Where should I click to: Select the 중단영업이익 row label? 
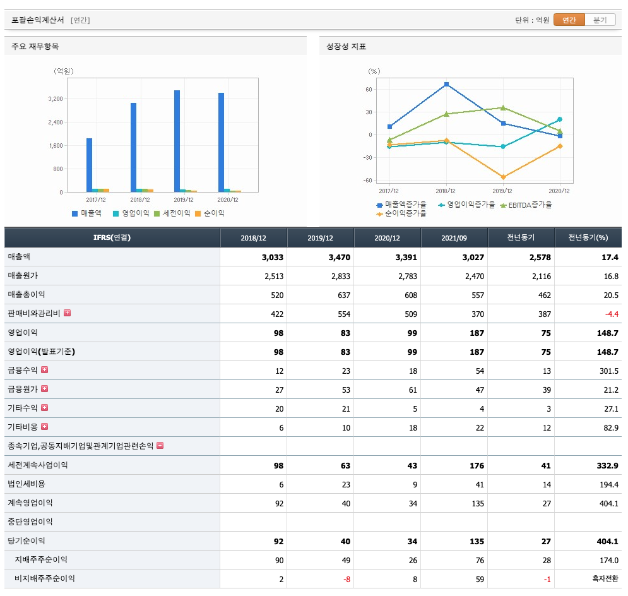pos(30,521)
